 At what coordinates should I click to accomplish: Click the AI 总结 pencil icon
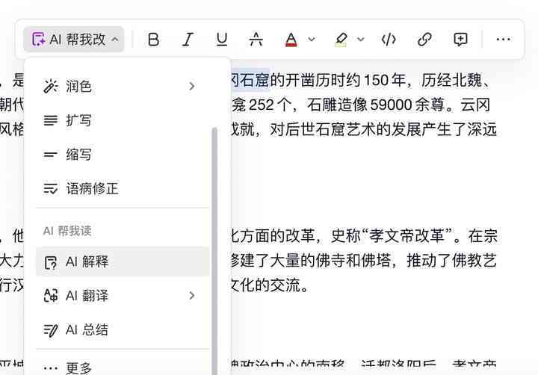[51, 330]
